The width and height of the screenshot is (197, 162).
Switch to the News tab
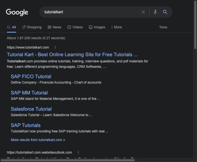[x=54, y=27]
